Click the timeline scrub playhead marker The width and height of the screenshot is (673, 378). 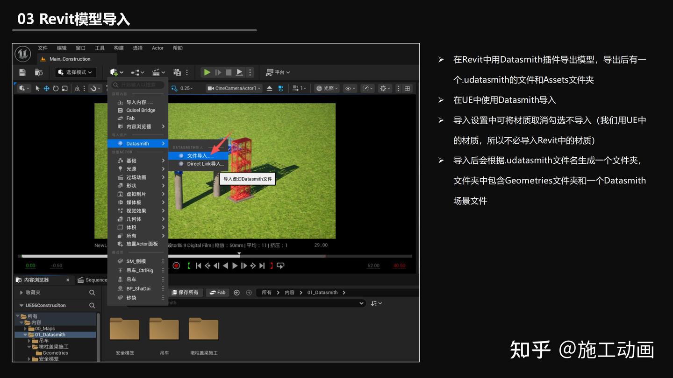click(x=239, y=255)
